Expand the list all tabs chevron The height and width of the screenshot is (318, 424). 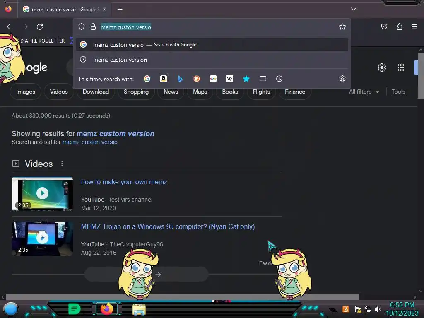(x=354, y=9)
